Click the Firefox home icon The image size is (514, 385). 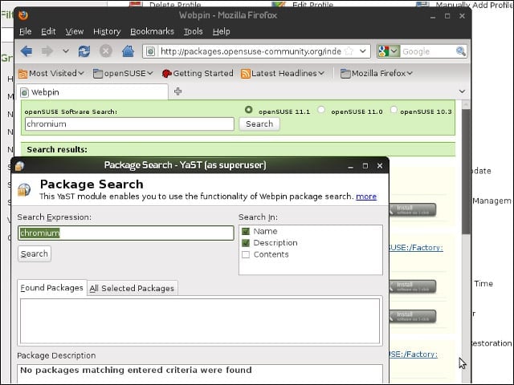click(x=128, y=51)
